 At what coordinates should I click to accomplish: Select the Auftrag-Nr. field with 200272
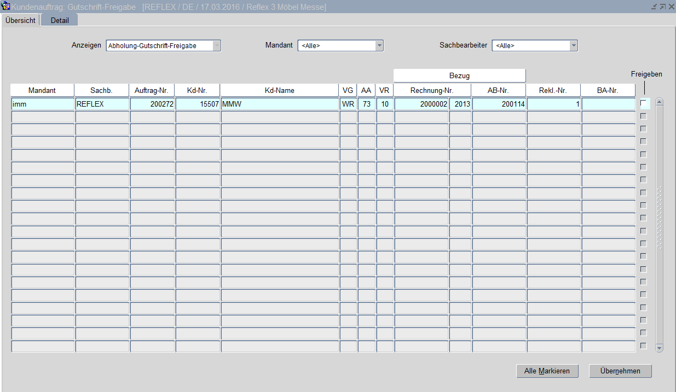[152, 104]
